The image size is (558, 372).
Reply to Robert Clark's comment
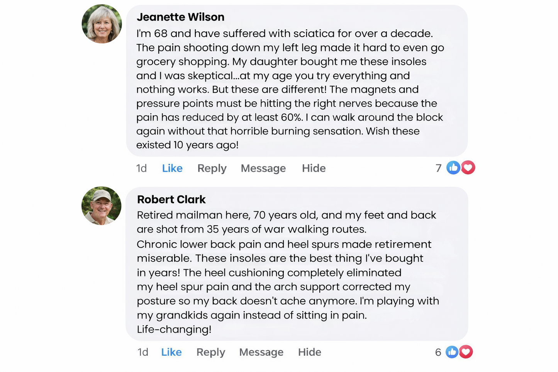tap(210, 352)
